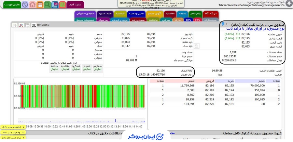Click the bar chart icon beside 09:25:50

34,25
